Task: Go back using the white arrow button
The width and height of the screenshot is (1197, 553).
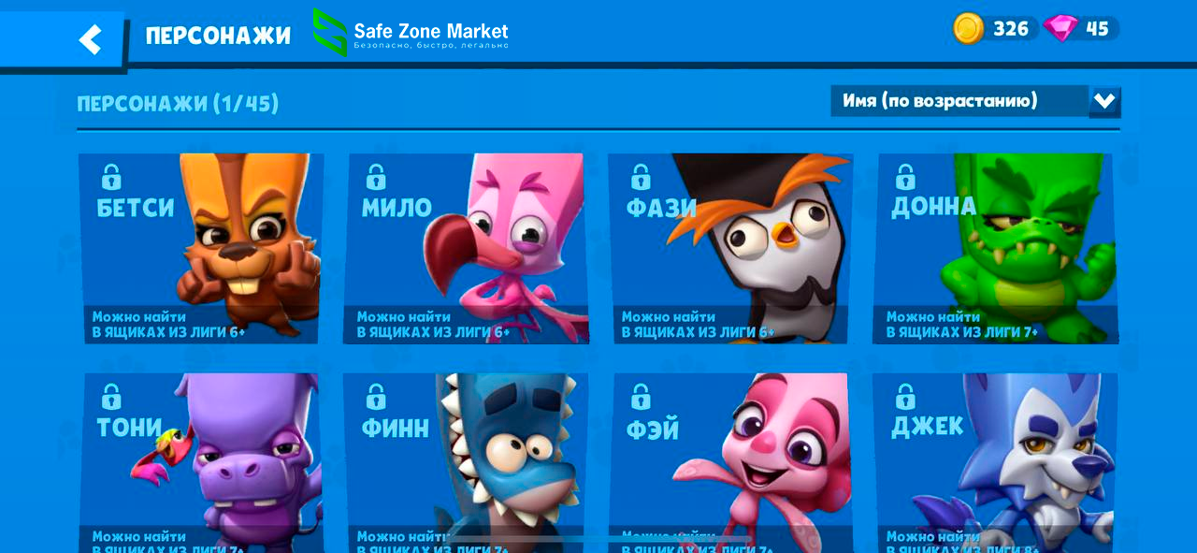Action: coord(90,39)
